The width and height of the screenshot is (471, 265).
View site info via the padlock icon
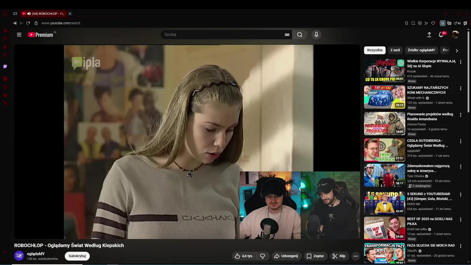pos(36,23)
